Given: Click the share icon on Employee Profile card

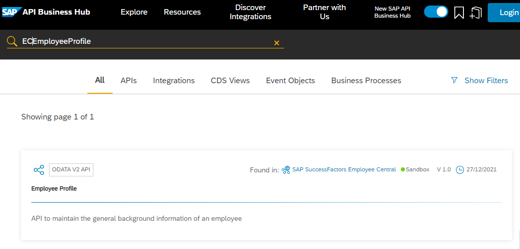Looking at the screenshot, I should (39, 170).
